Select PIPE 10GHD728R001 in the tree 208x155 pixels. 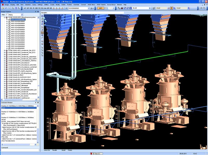18,34
